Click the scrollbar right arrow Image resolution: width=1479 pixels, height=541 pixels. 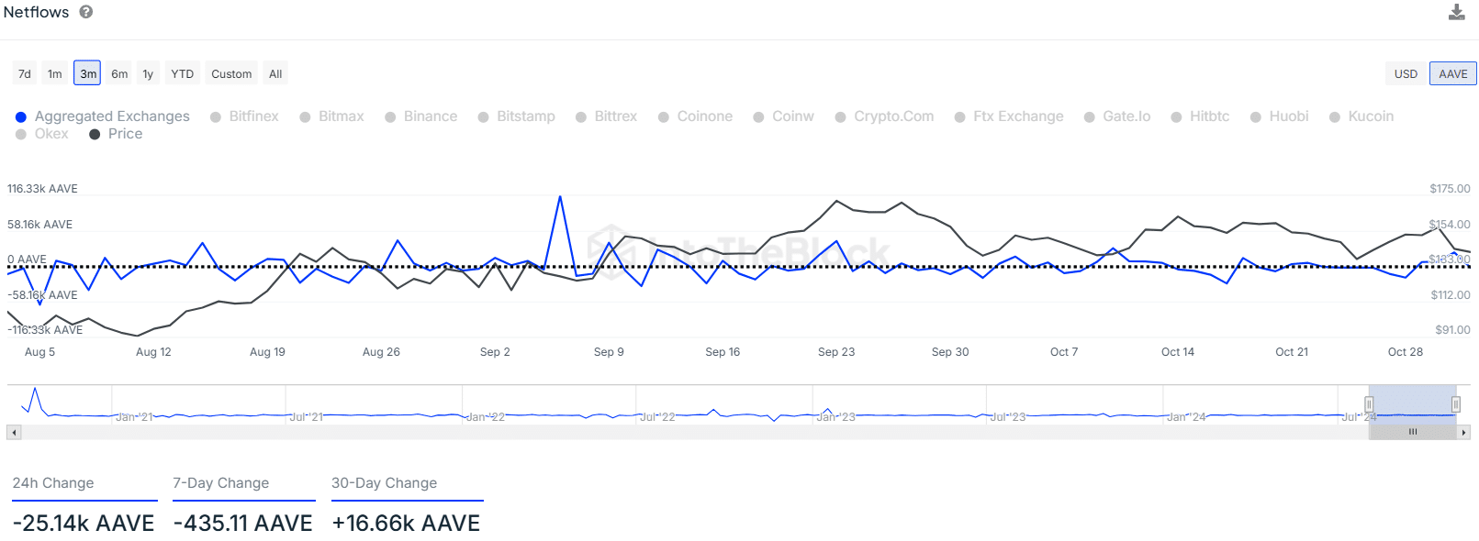coord(1464,432)
